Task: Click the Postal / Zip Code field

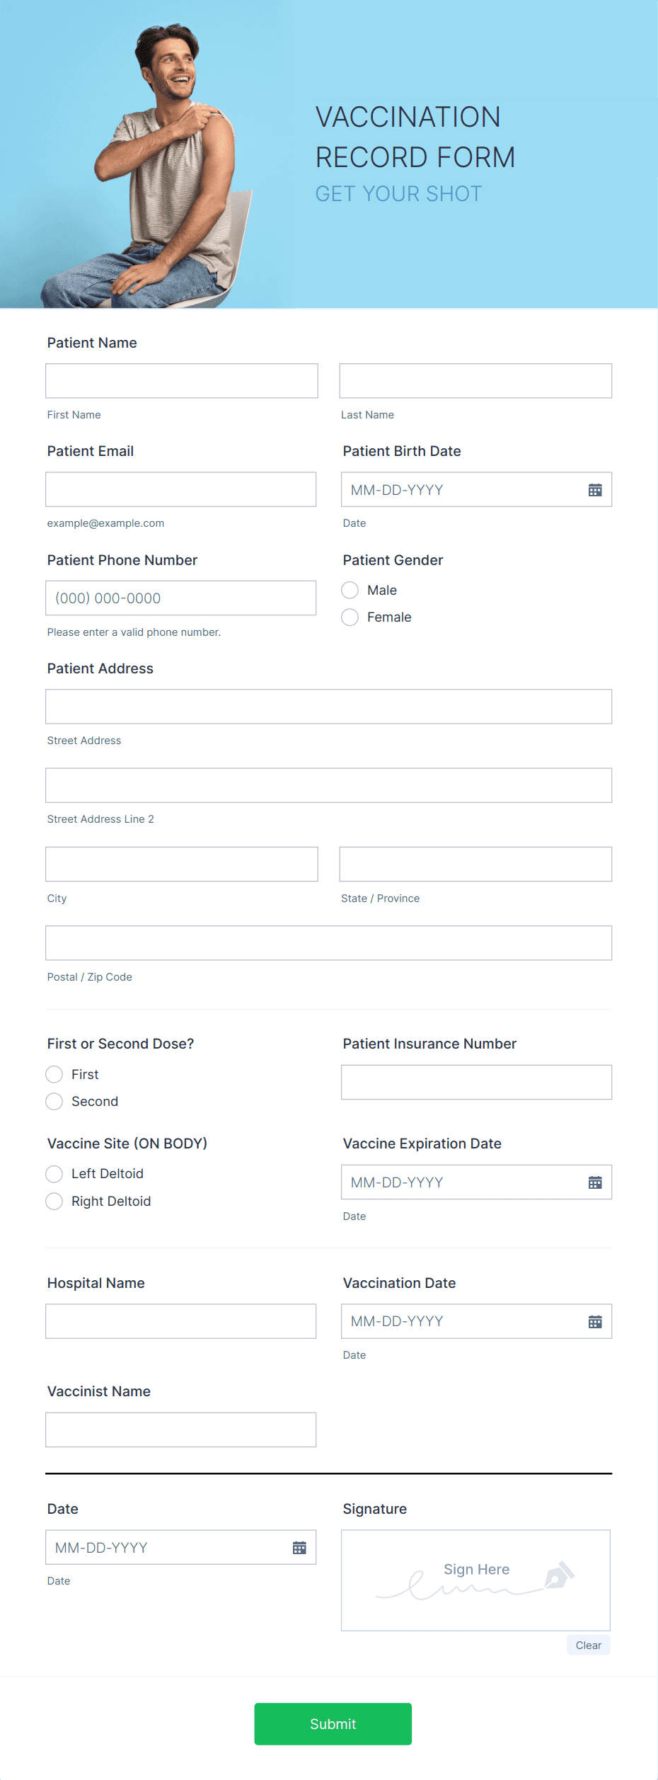Action: click(328, 942)
